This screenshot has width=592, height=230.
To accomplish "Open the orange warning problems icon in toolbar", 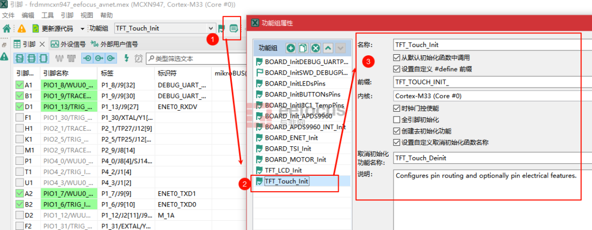I will (22, 28).
